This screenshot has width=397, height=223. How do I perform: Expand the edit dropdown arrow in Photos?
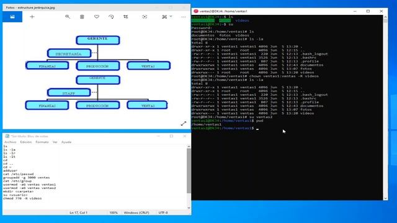[171, 17]
